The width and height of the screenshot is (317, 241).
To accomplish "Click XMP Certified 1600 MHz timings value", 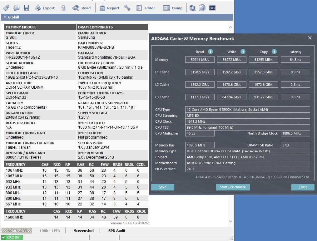I will tap(108, 127).
